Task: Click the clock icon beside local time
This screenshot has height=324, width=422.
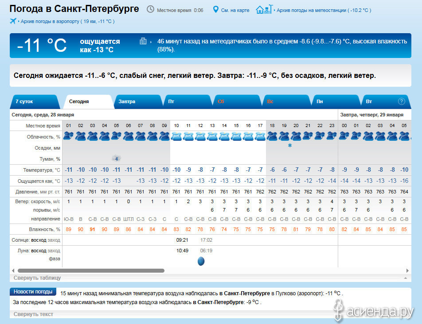Action: pos(151,9)
